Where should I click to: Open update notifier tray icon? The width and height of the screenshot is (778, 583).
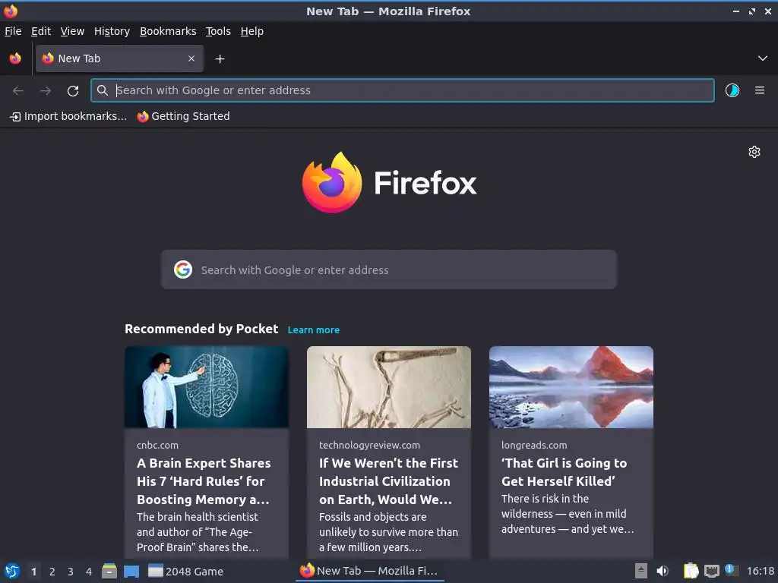pos(730,570)
